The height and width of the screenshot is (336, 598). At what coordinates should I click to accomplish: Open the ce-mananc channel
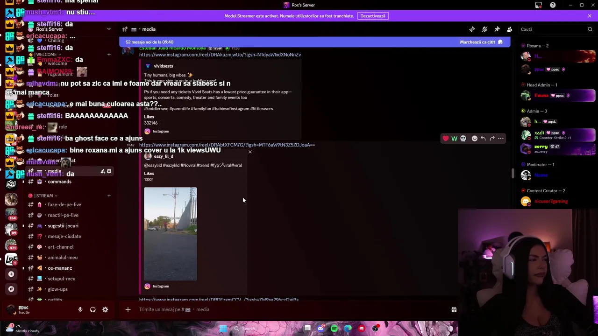tap(60, 268)
